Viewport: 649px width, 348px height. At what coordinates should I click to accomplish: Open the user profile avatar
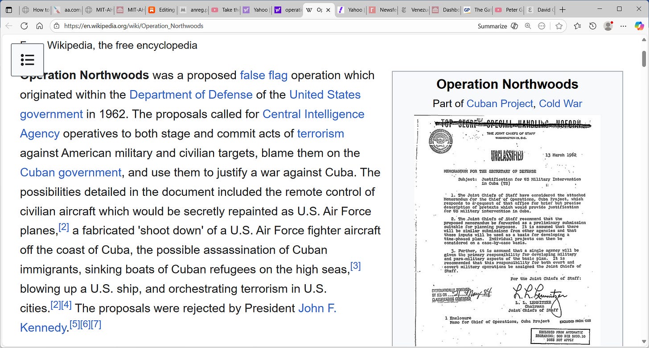tap(608, 26)
